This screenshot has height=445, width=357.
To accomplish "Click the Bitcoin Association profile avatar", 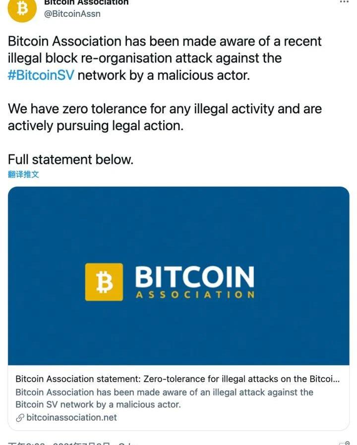I will point(22,8).
